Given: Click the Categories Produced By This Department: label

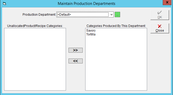Looking at the screenshot, I should point(116,26).
